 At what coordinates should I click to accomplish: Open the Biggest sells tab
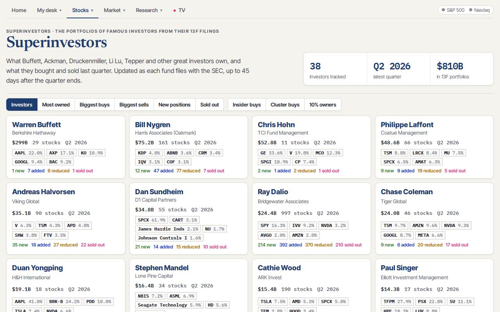coord(134,105)
